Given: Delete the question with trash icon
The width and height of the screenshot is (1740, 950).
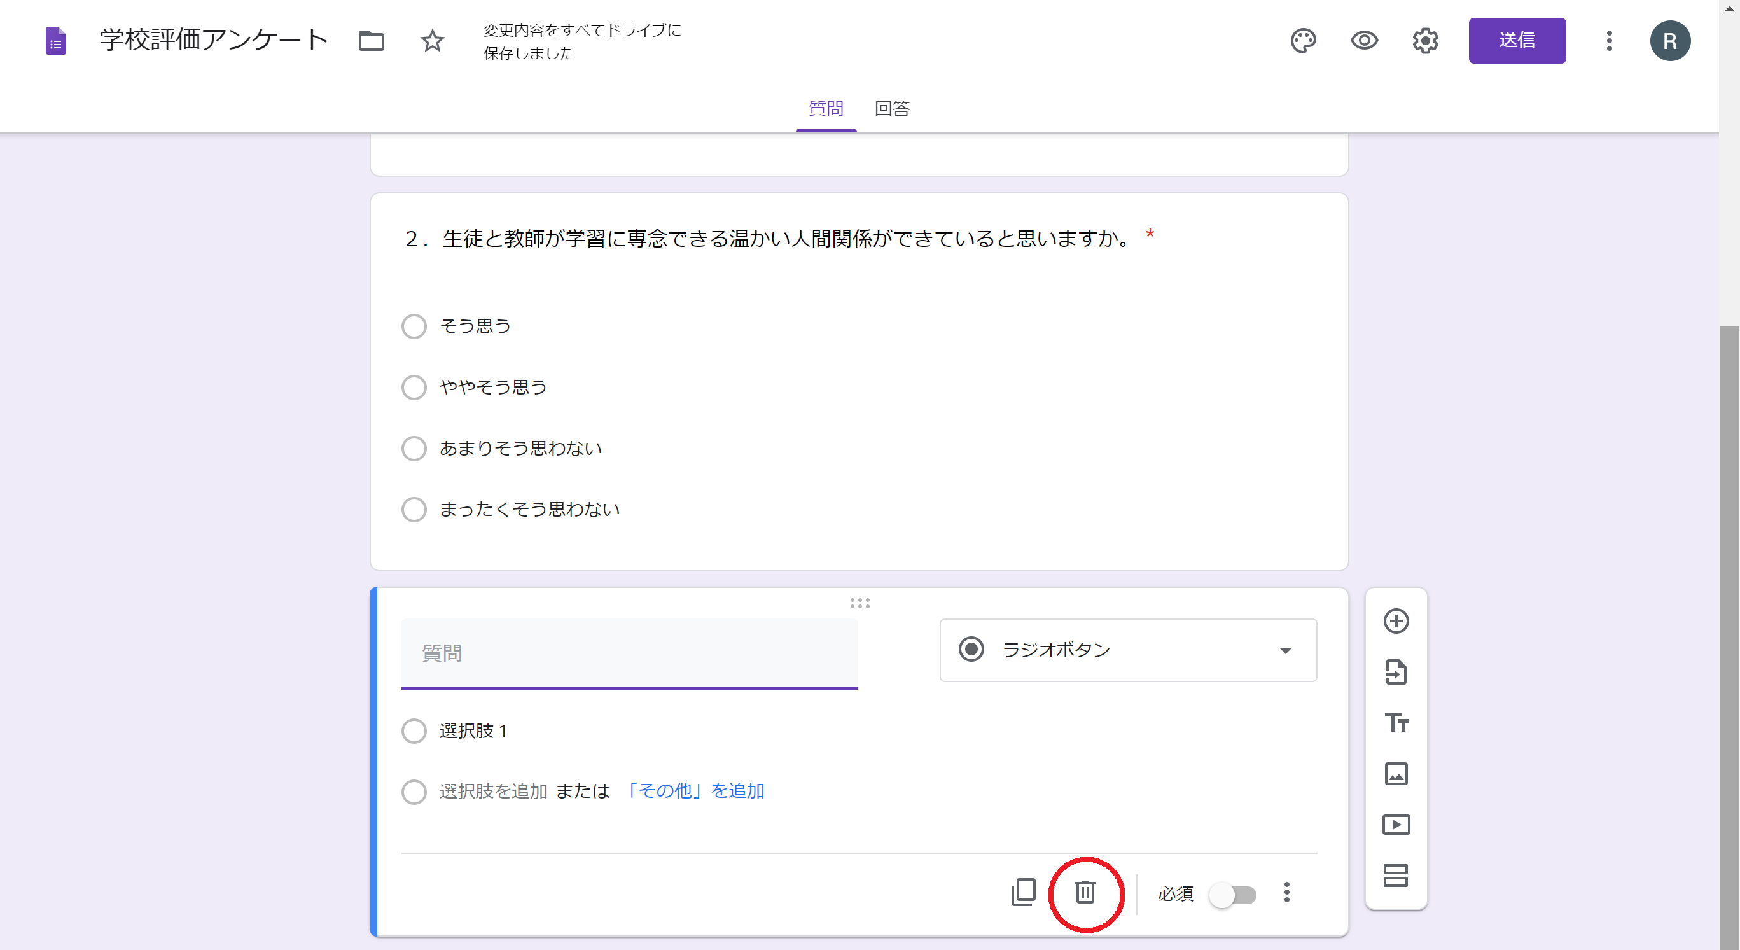Looking at the screenshot, I should click(1085, 893).
